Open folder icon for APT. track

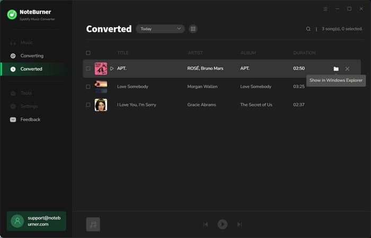tap(336, 69)
